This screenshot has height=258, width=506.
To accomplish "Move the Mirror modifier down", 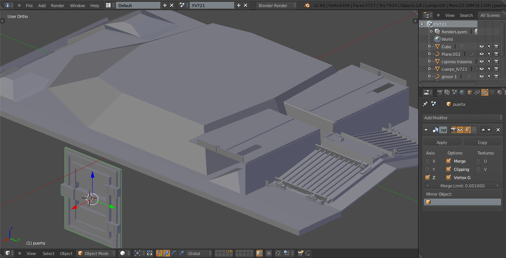I will (489, 130).
